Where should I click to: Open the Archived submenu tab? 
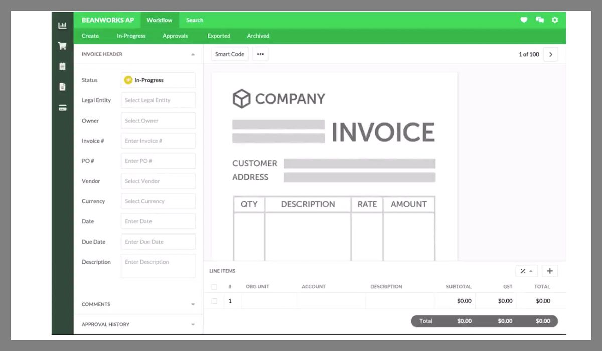click(258, 36)
